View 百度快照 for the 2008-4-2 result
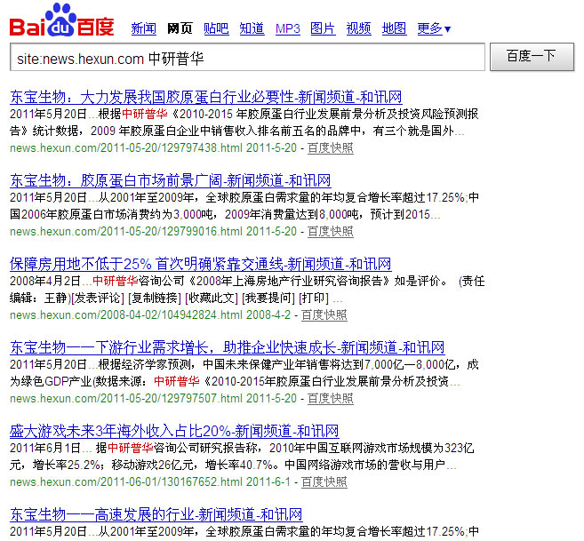 [324, 315]
